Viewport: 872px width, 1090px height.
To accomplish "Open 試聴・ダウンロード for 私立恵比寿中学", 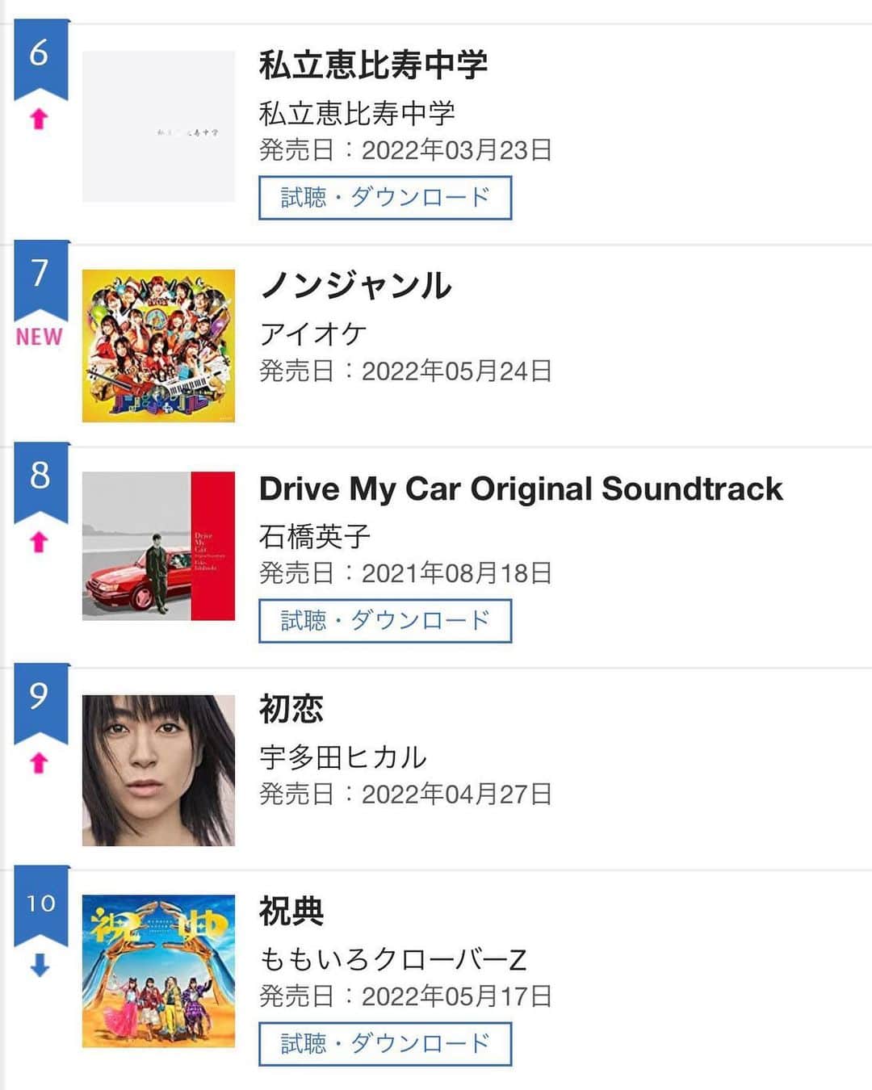I will 385,198.
